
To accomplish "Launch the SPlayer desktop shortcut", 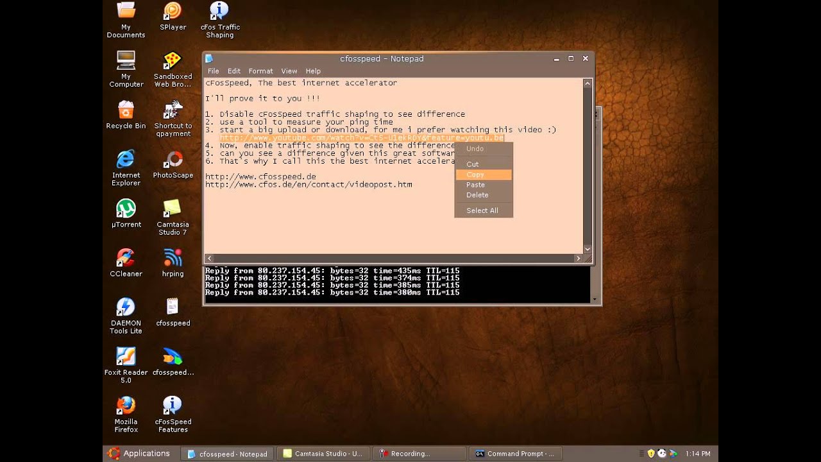I will (x=173, y=17).
